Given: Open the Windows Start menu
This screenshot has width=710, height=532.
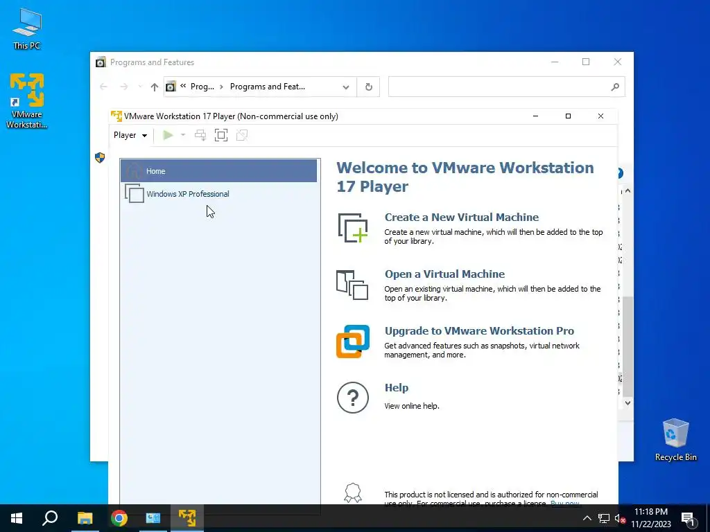Looking at the screenshot, I should (17, 518).
